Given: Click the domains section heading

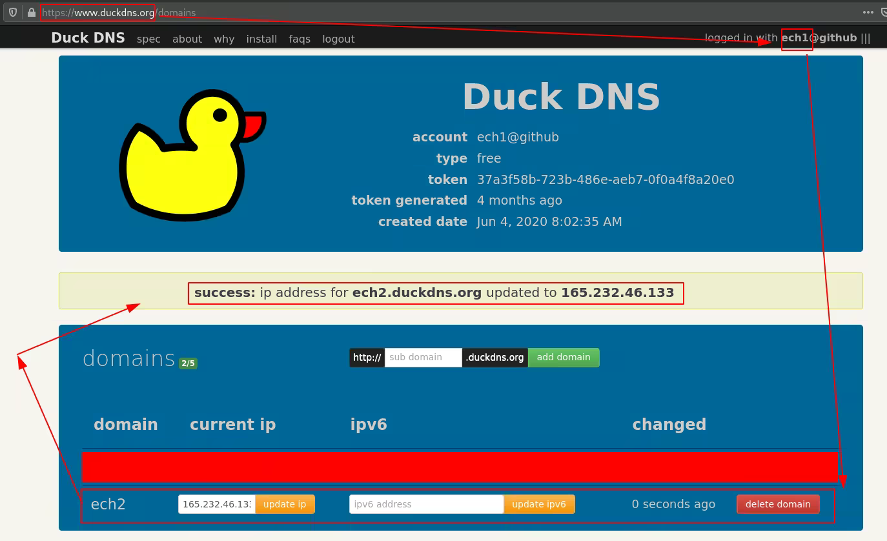Looking at the screenshot, I should click(129, 358).
